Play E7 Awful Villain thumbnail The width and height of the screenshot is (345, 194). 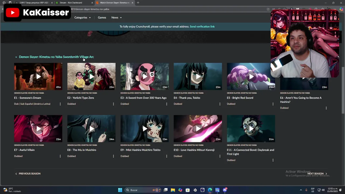[38, 129]
